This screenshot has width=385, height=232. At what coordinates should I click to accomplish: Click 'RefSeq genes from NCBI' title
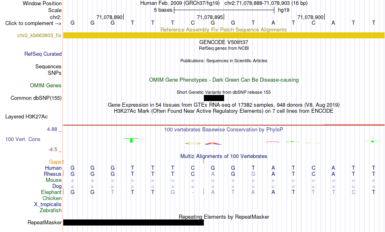(x=224, y=48)
